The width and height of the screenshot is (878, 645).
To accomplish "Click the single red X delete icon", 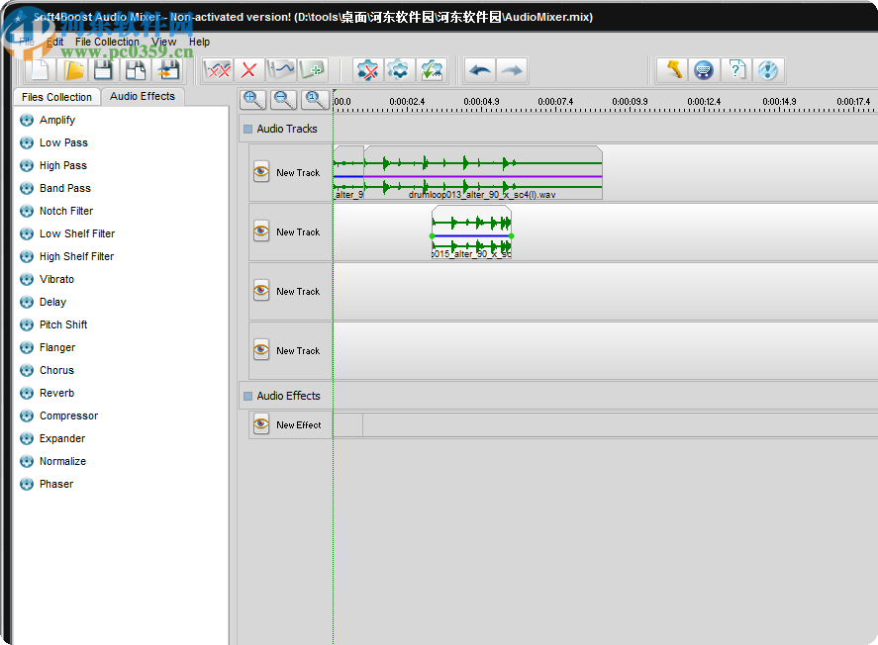I will pyautogui.click(x=249, y=70).
